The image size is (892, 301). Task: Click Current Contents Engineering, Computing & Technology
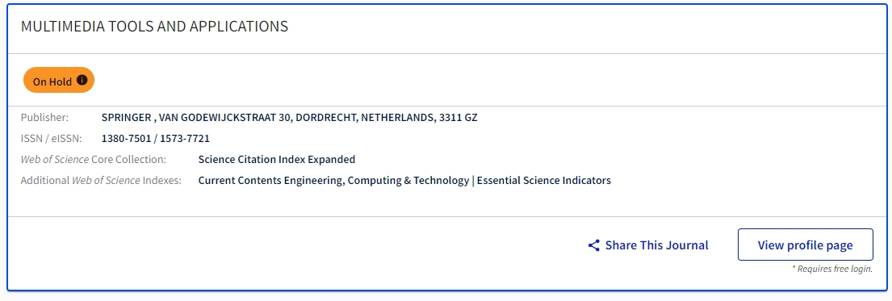click(x=333, y=181)
